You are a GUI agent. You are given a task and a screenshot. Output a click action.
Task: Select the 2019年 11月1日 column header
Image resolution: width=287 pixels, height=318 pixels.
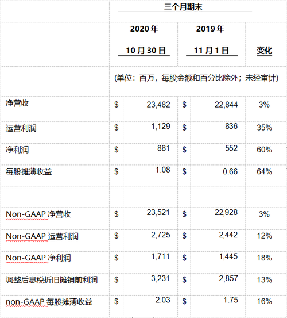(x=211, y=40)
